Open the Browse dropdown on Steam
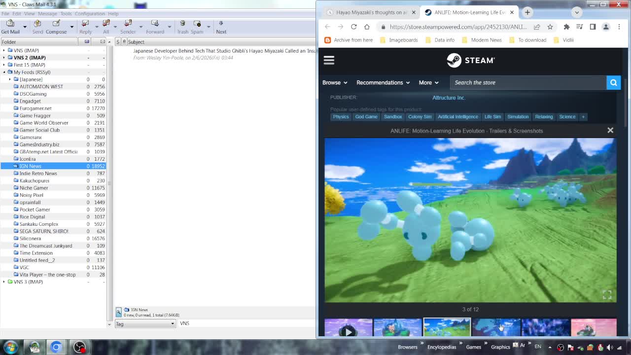 [335, 82]
